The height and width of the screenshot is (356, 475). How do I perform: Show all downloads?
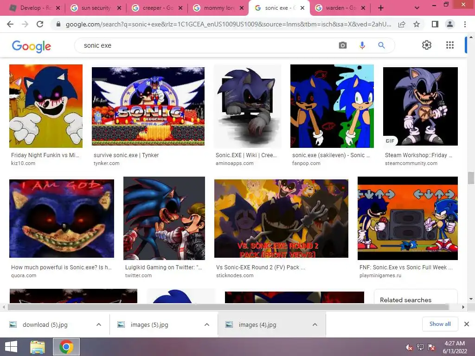click(x=440, y=324)
